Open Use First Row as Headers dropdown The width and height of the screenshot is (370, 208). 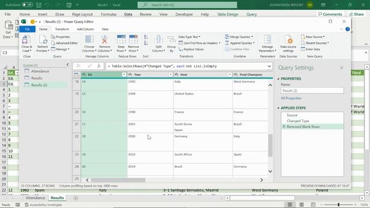click(x=199, y=43)
